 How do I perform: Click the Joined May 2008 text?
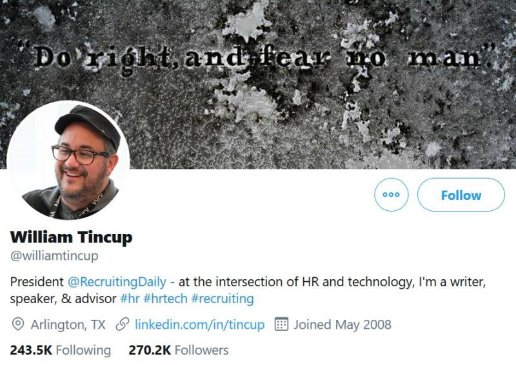tap(342, 324)
